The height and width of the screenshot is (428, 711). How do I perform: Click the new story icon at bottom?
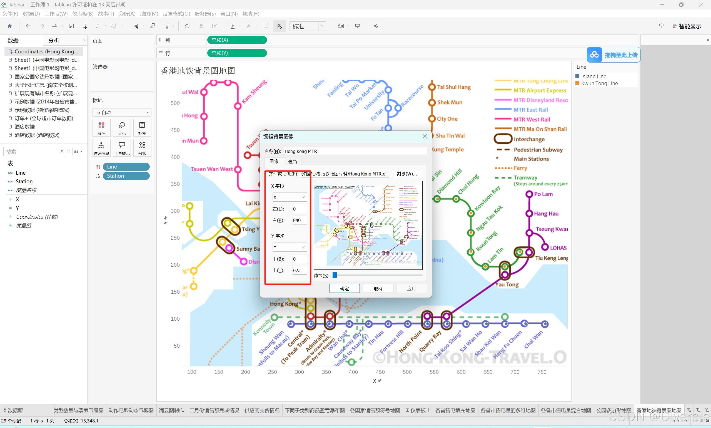(707, 410)
